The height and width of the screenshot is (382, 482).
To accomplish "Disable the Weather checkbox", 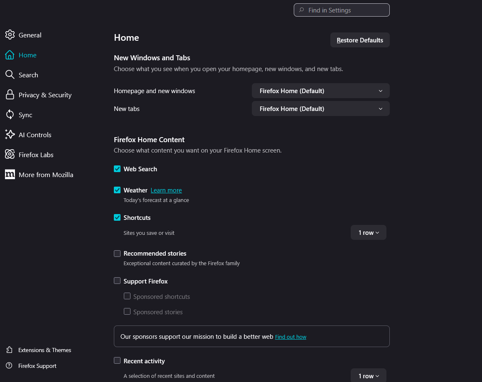I will 117,190.
